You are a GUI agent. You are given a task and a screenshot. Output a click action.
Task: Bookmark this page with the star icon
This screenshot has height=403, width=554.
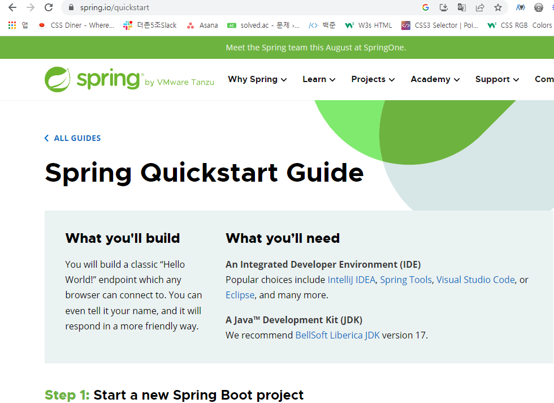click(x=498, y=7)
